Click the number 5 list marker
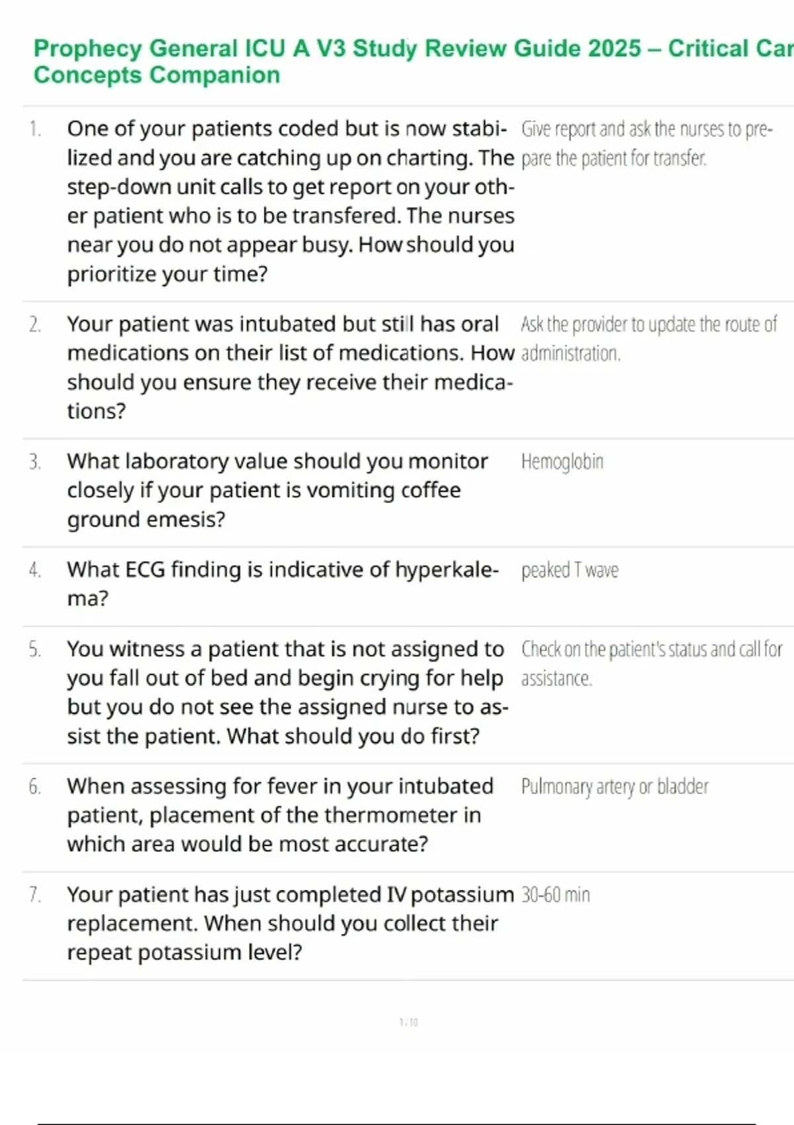This screenshot has width=794, height=1125. point(35,650)
